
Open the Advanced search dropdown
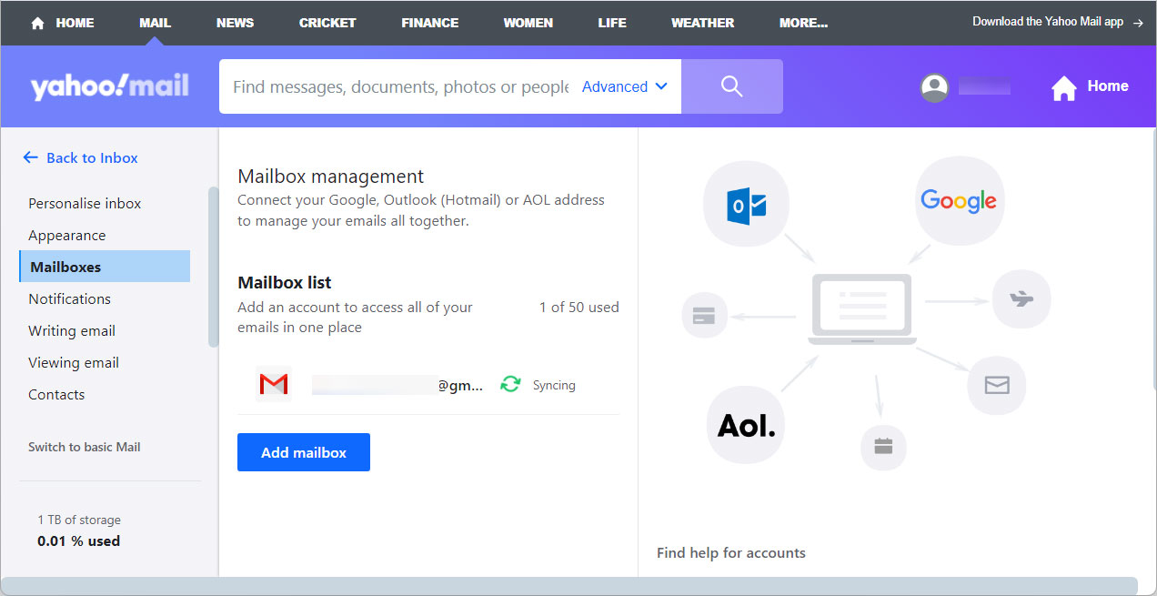point(624,86)
